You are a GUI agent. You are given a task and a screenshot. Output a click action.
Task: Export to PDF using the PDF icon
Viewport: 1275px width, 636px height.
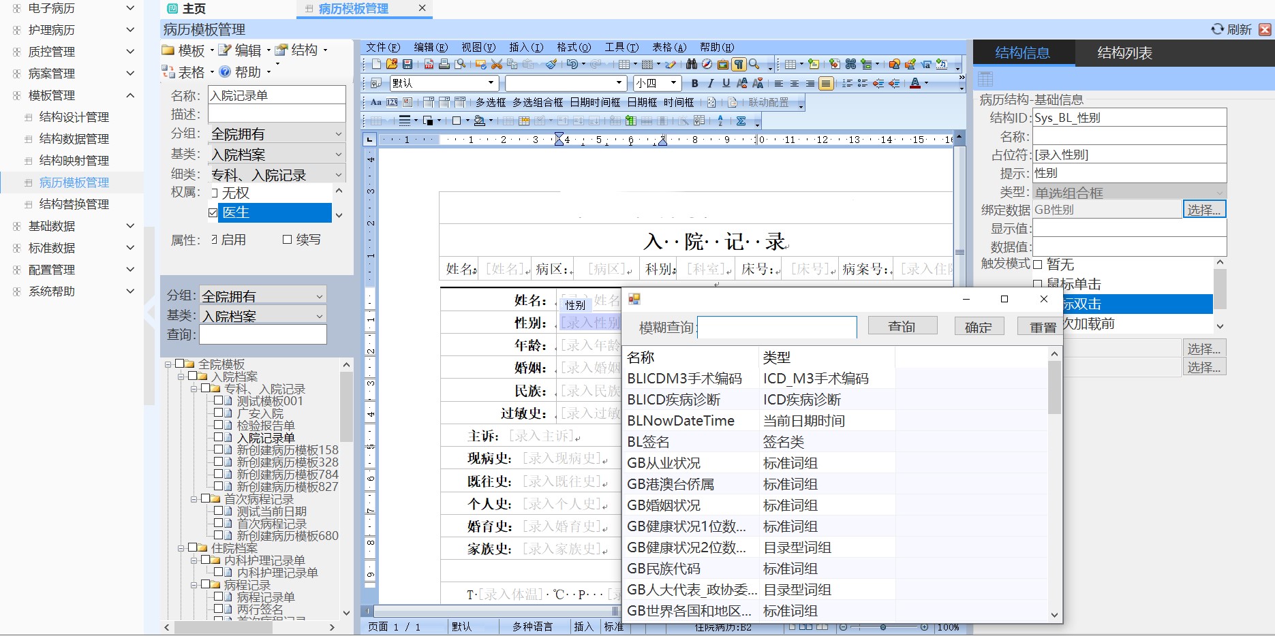pyautogui.click(x=429, y=64)
